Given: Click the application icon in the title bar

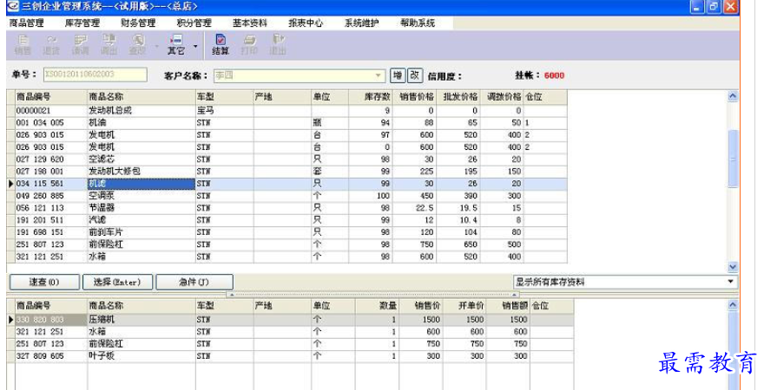Looking at the screenshot, I should pyautogui.click(x=13, y=7).
